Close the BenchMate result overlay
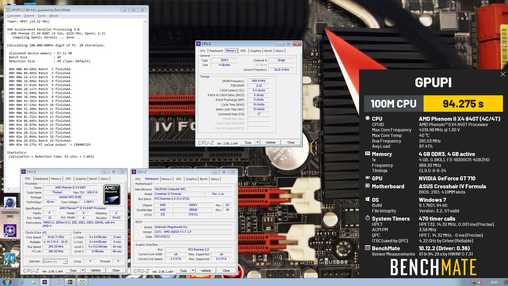 (503, 74)
